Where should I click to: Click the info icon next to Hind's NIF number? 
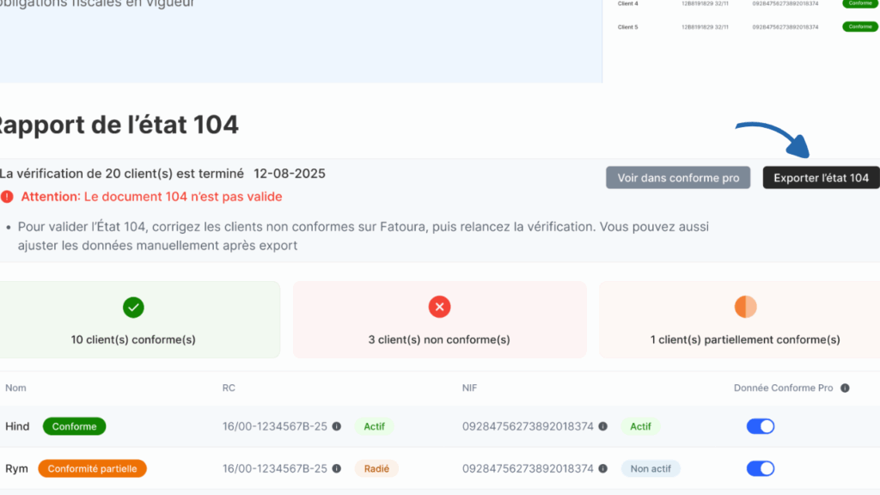point(603,426)
